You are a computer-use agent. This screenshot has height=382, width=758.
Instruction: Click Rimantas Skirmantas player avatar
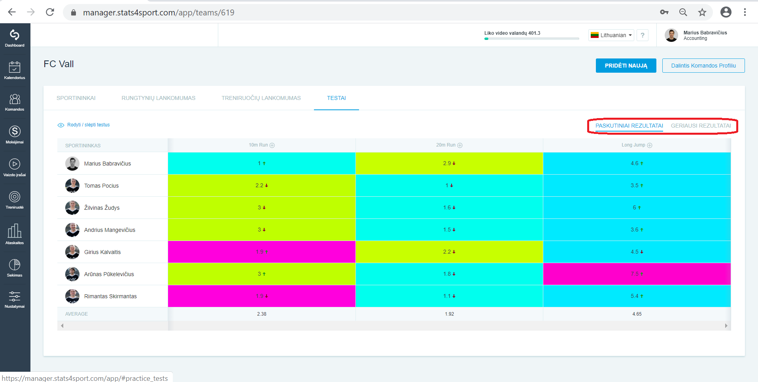(x=72, y=296)
